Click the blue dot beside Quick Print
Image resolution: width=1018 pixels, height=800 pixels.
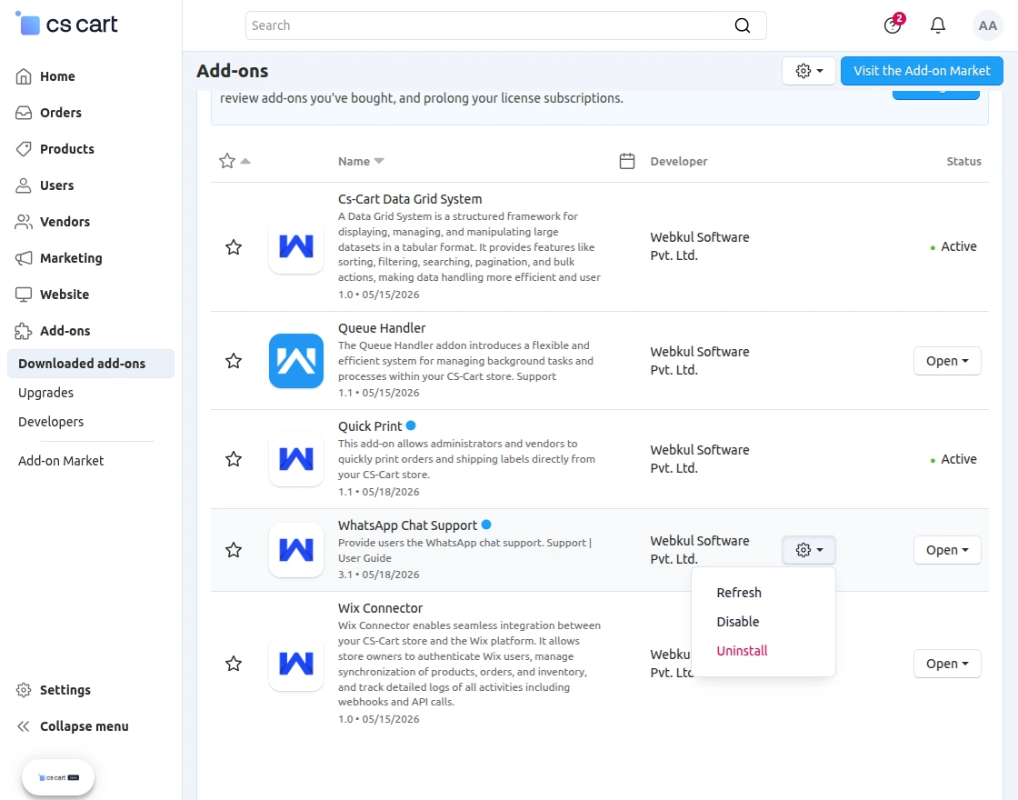tap(411, 426)
